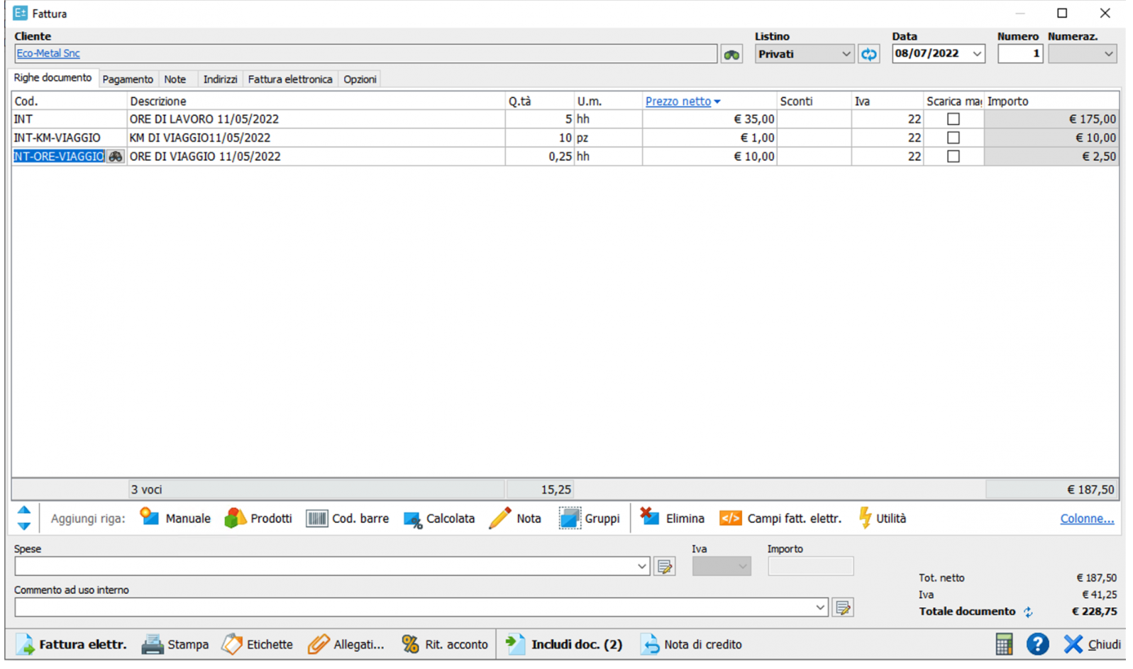Open the calculator icon at bottom right

(x=1003, y=644)
